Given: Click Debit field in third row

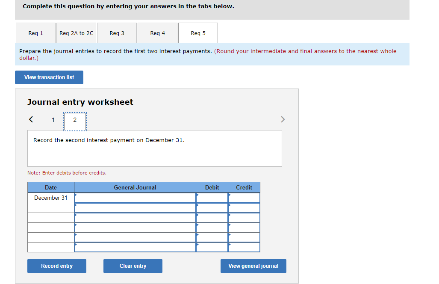Looking at the screenshot, I should tap(212, 218).
